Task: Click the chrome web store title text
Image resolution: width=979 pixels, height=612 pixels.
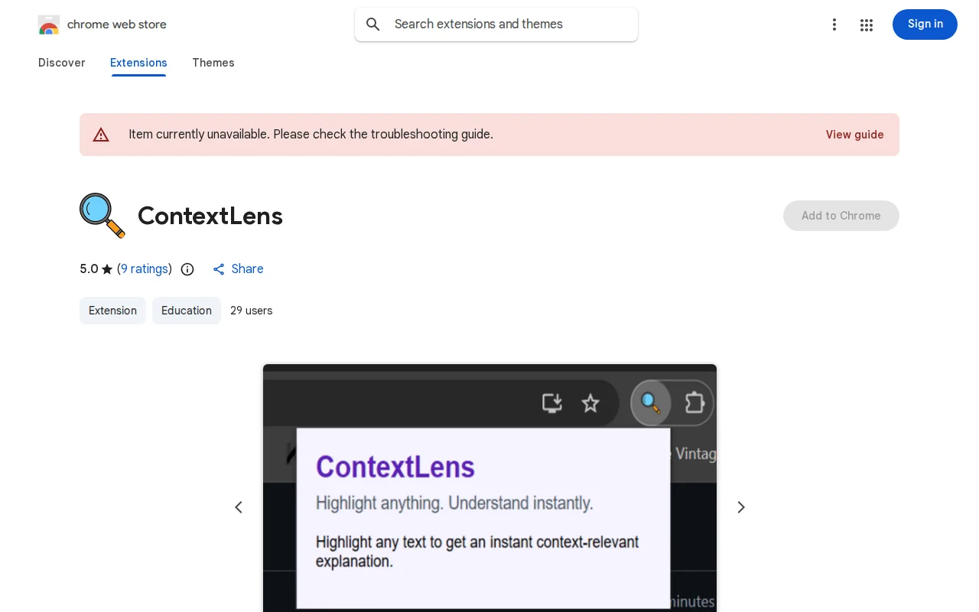Action: tap(117, 24)
